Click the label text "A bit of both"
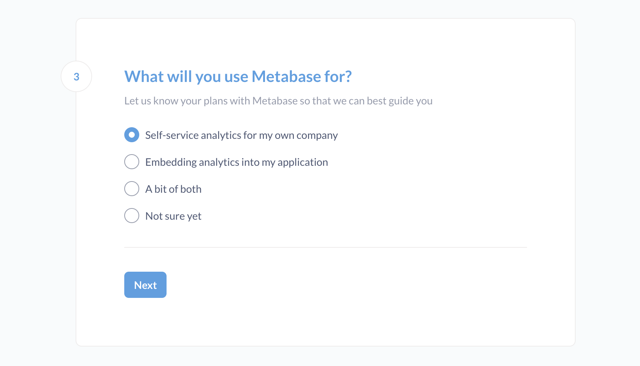 pyautogui.click(x=173, y=189)
